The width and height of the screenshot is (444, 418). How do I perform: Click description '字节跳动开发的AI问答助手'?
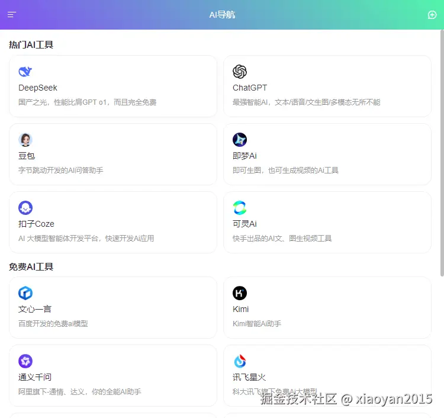(60, 170)
